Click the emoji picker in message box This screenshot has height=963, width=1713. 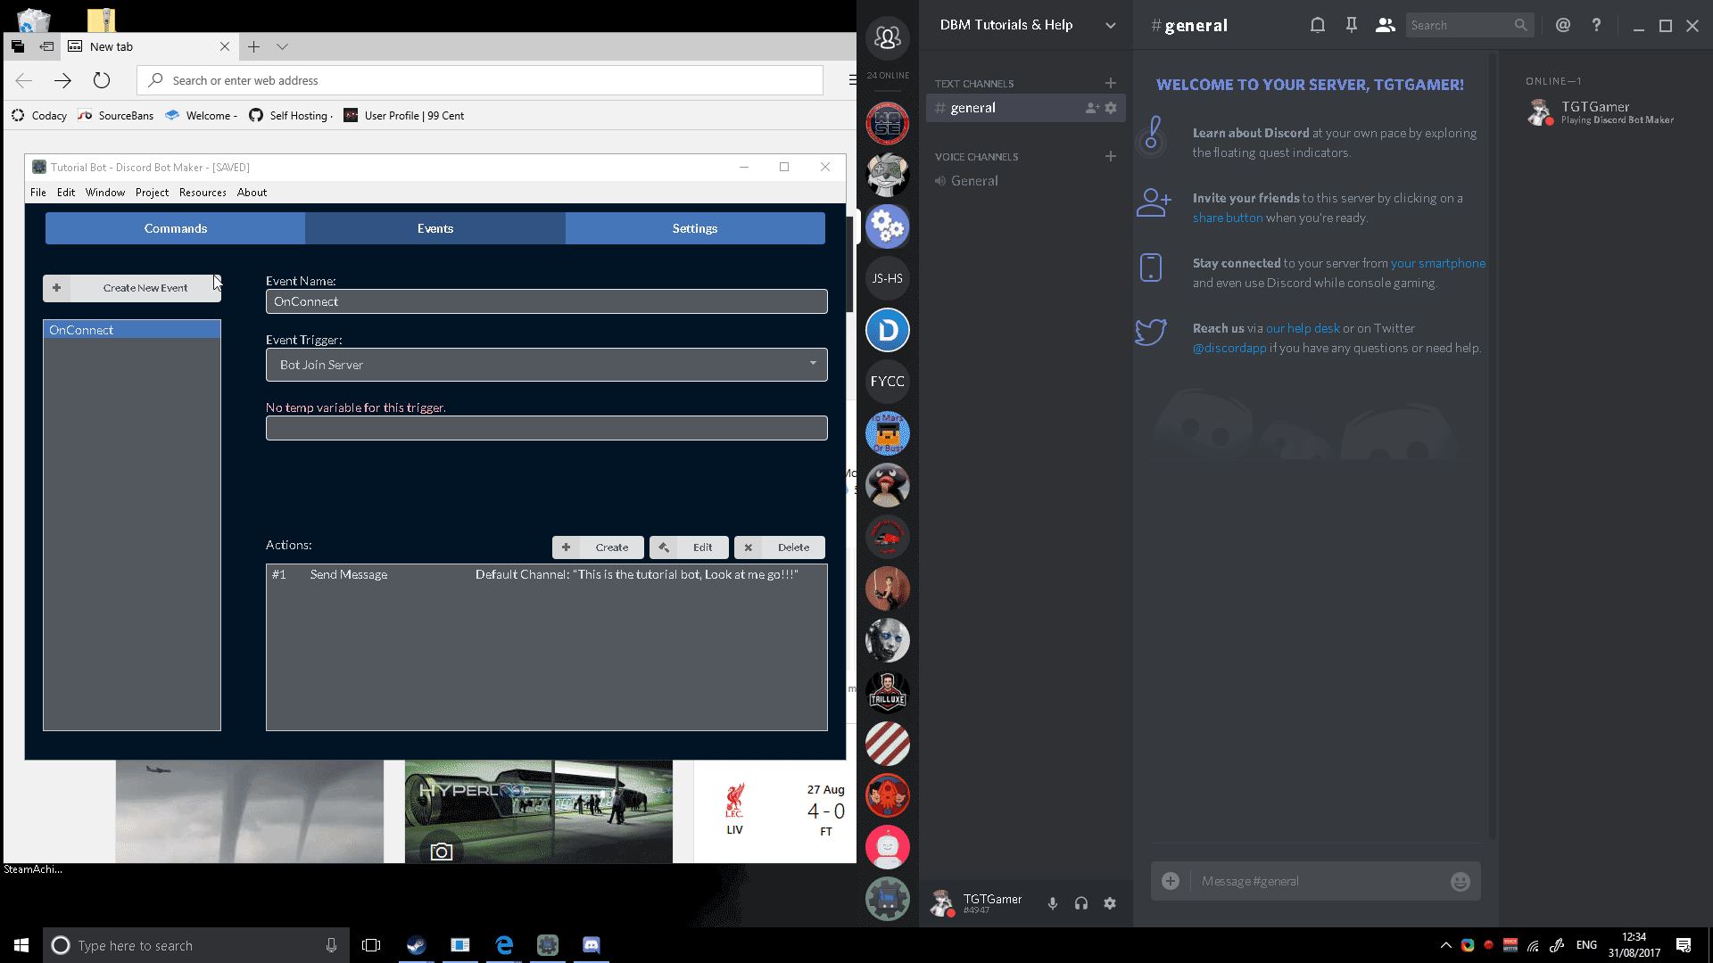point(1460,881)
